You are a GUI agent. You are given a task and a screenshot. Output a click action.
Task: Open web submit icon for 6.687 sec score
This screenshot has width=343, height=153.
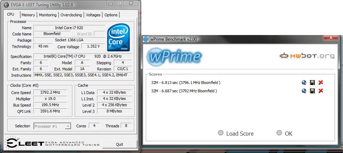coord(304,91)
